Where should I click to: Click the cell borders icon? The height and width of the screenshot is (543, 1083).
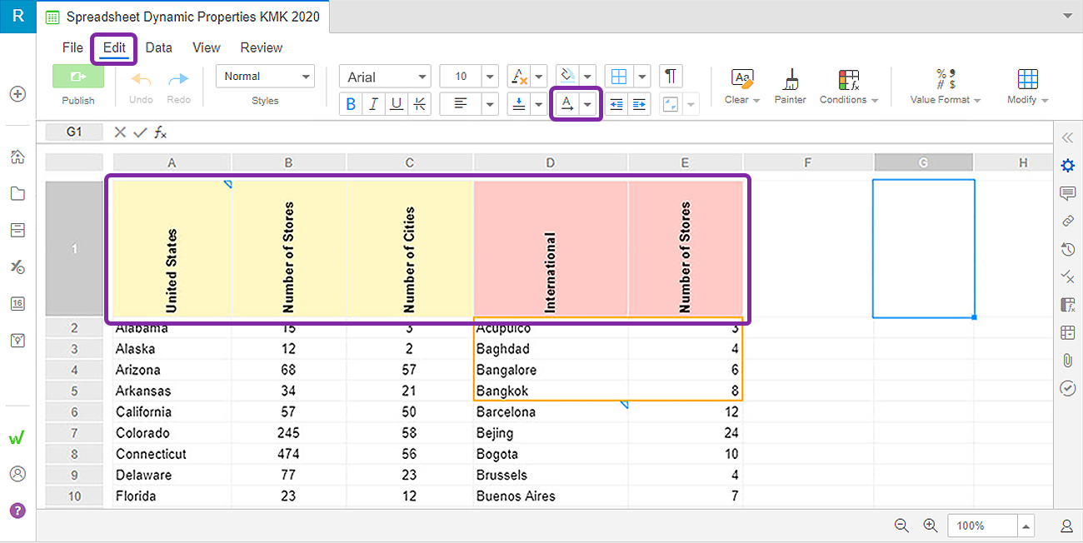pyautogui.click(x=619, y=77)
